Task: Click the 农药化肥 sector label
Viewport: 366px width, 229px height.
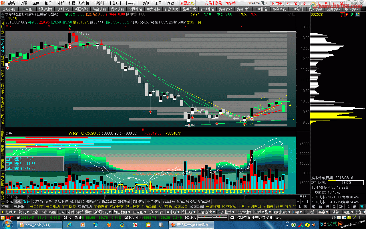Action: [x=194, y=22]
